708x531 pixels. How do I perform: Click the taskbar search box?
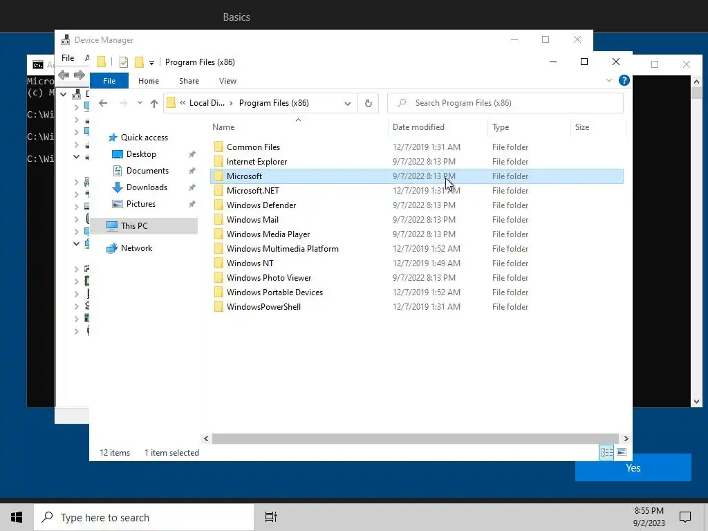(x=144, y=517)
